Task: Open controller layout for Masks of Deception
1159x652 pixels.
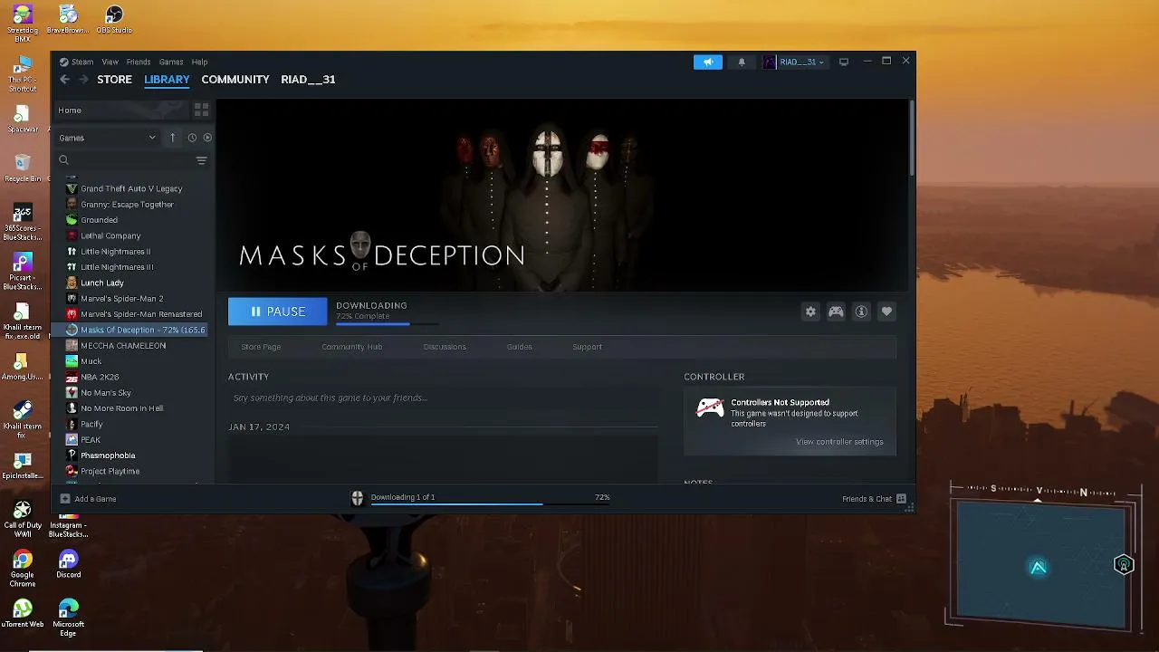Action: [x=836, y=312]
